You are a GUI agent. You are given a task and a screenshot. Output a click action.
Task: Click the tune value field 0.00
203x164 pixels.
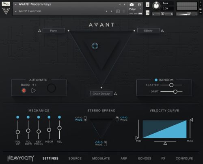click(x=168, y=8)
